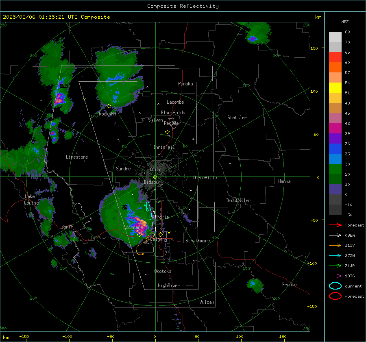
Task: Click the Hanna town label
Action: 284,181
